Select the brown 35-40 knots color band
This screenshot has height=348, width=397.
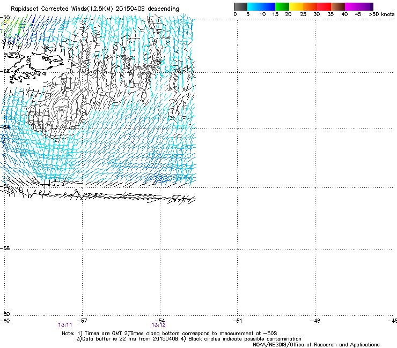[x=338, y=6]
